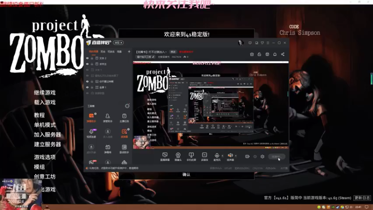
Task: Toggle visibility of the 文本 2 source
Action: (x=87, y=58)
